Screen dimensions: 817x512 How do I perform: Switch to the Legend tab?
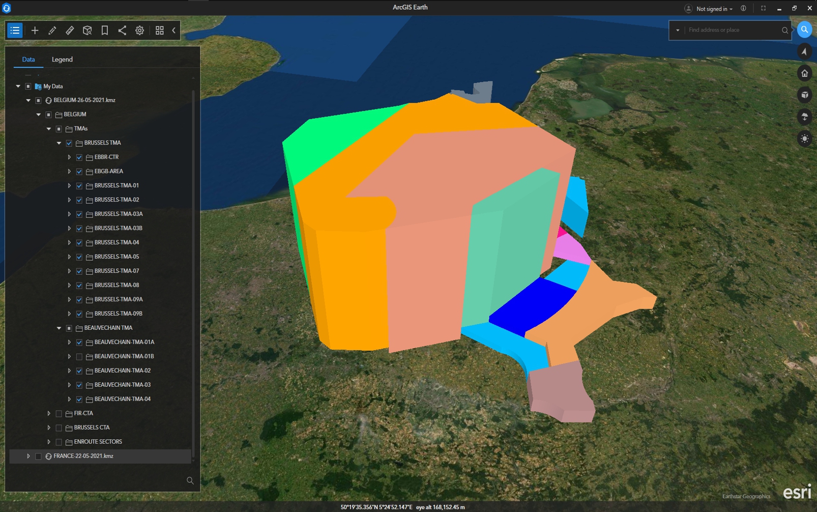[x=62, y=60]
